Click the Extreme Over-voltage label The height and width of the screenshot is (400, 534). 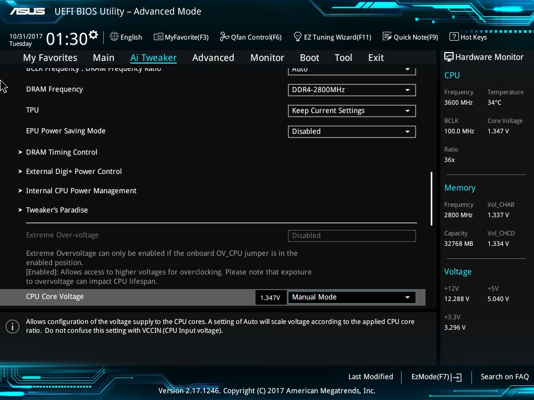click(63, 235)
